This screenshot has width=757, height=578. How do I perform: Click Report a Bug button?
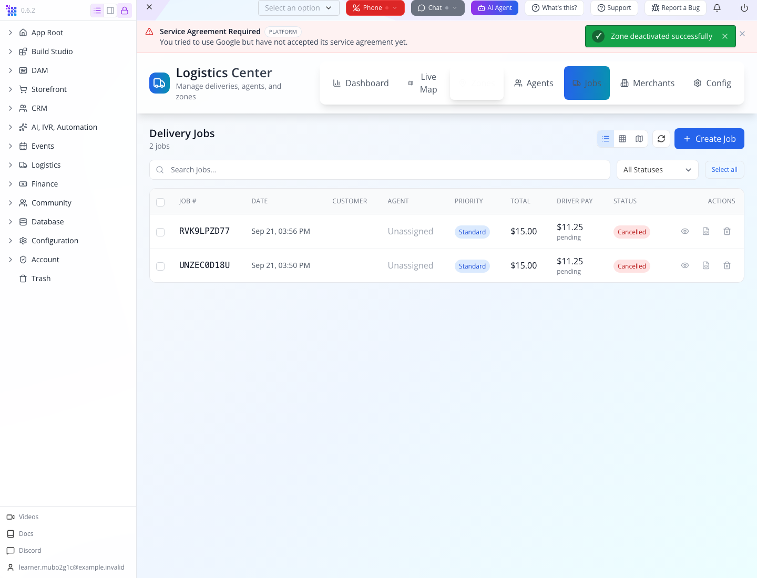[x=676, y=8]
